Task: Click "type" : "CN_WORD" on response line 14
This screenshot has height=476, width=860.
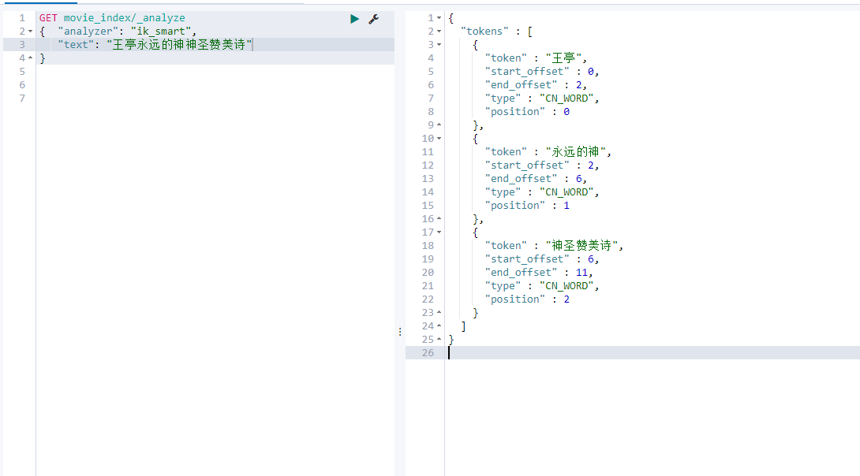Action: coord(541,192)
